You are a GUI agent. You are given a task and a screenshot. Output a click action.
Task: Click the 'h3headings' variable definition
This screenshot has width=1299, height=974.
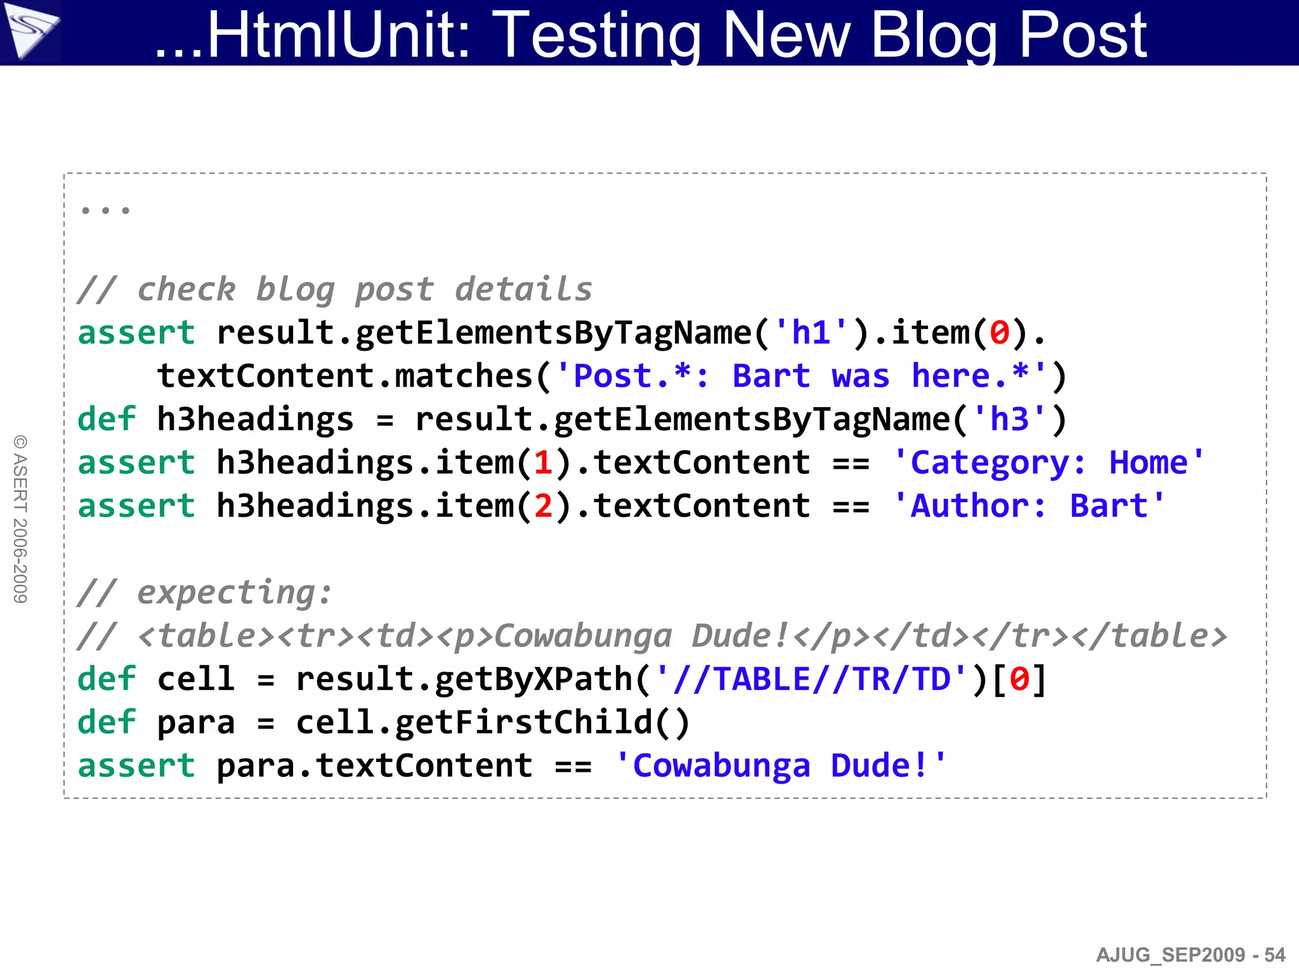pyautogui.click(x=255, y=419)
